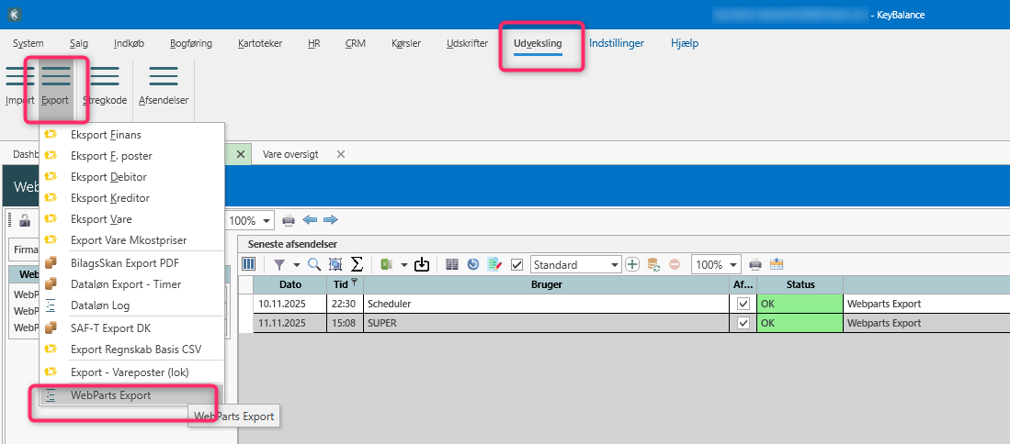Click the funnel filter icon
This screenshot has width=1010, height=444.
click(279, 264)
